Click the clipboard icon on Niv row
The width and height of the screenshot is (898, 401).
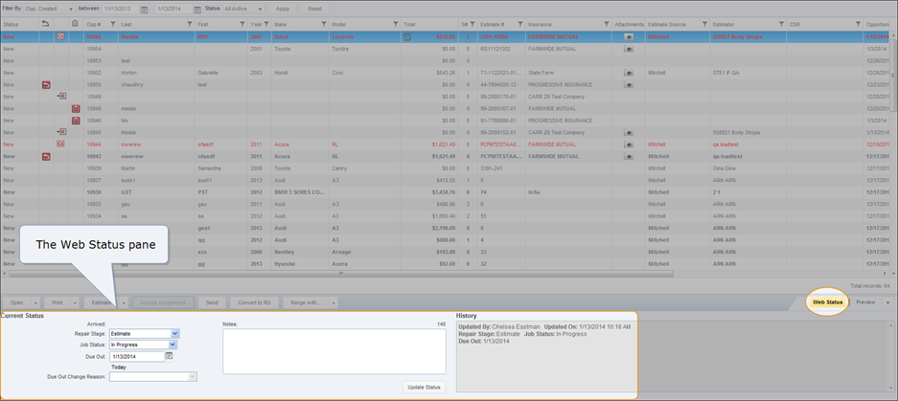tap(76, 121)
